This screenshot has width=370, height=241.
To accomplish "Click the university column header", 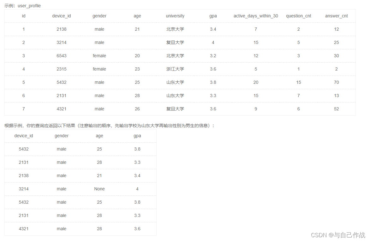I will coord(175,16).
